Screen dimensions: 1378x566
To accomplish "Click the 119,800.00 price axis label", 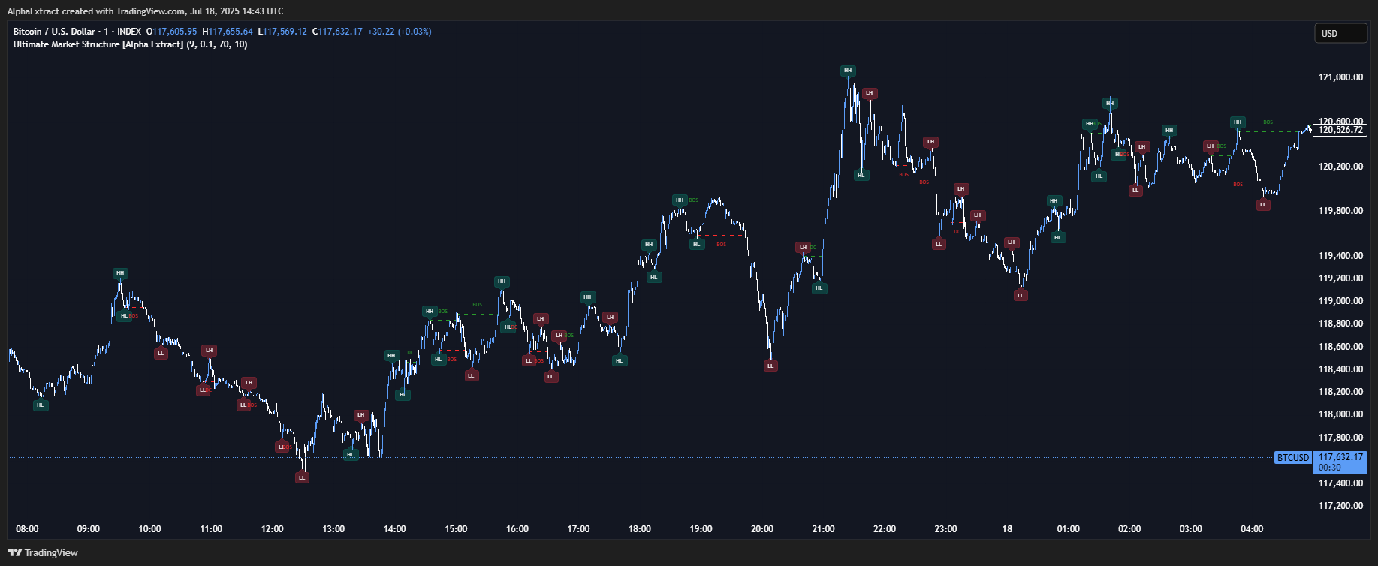I will [1340, 211].
